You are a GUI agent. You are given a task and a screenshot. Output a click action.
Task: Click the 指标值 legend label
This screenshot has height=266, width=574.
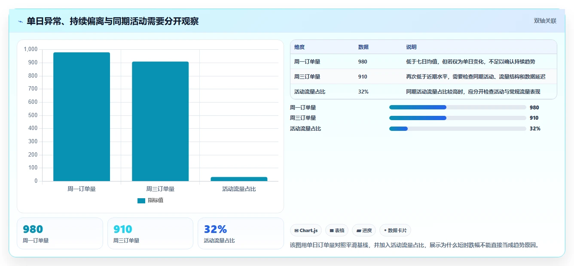[156, 200]
